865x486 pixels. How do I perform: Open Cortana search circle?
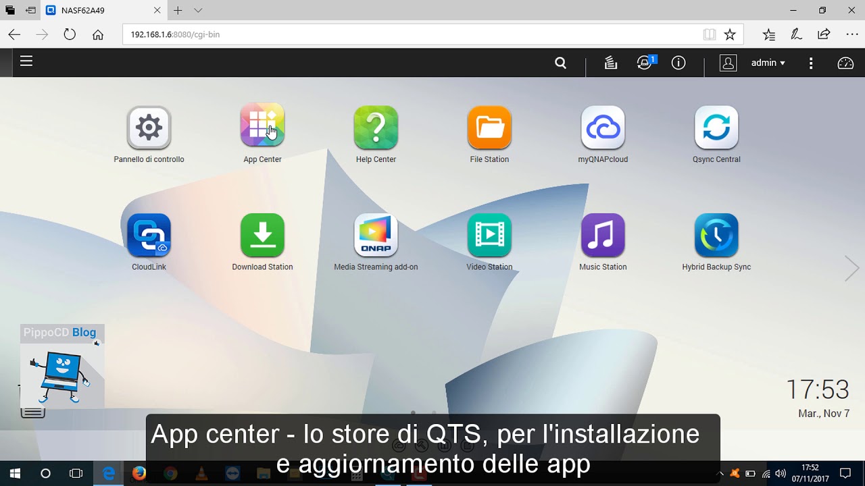click(x=45, y=473)
